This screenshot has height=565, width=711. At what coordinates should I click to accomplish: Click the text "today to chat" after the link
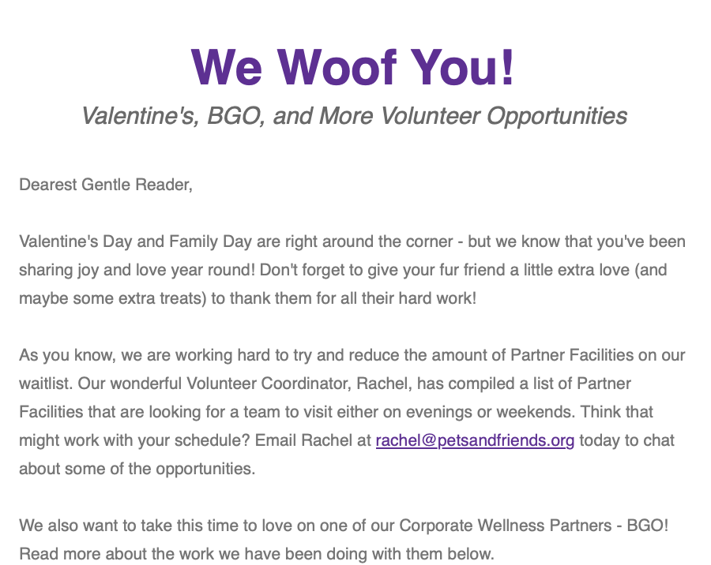pos(627,440)
